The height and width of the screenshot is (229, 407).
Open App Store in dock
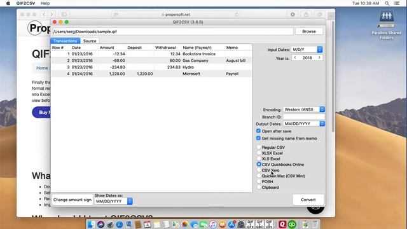click(x=231, y=225)
